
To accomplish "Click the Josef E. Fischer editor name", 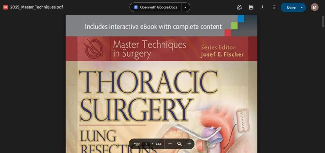I will 222,54.
